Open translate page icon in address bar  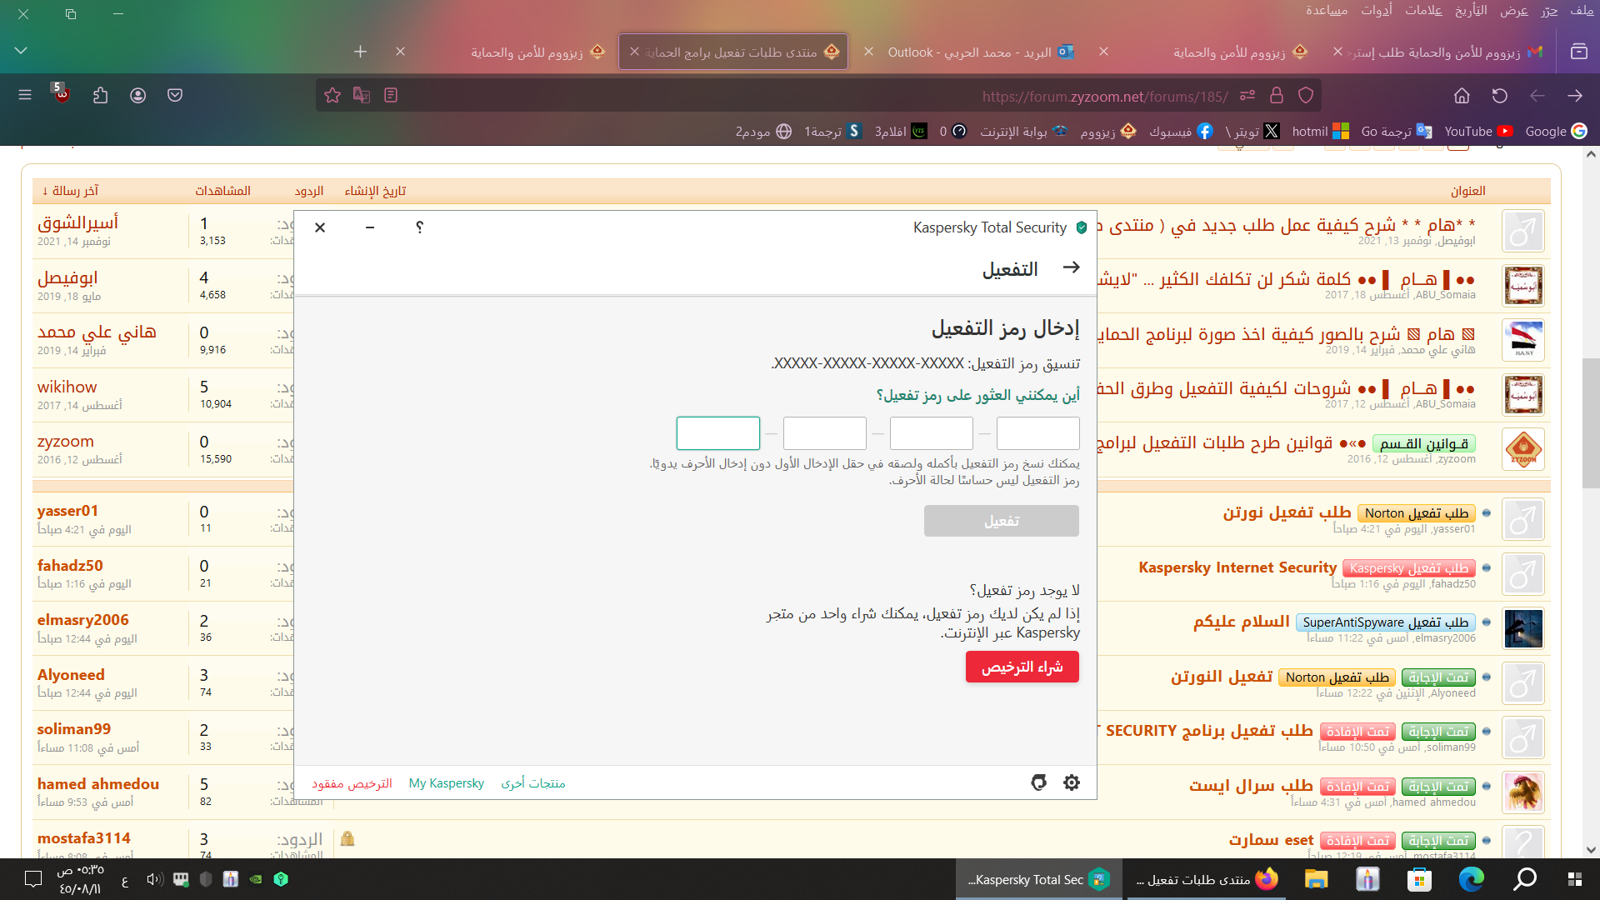click(362, 95)
